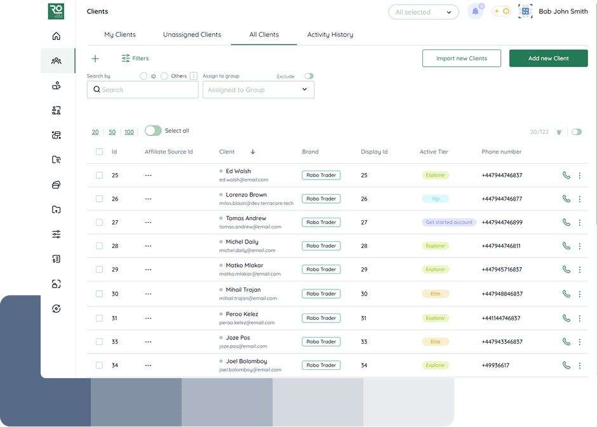Expand the Assigned to Group dropdown

258,90
